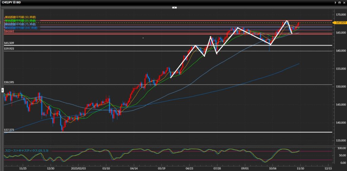Viewport: 347px width, 171px height.
Task: Select the 161.509 horizontal line label
Action: point(9,43)
